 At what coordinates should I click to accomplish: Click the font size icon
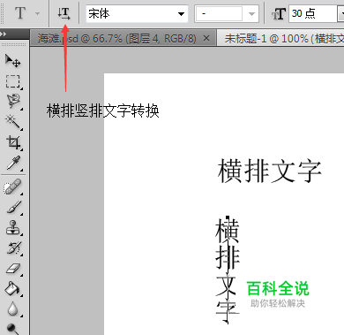pos(279,13)
